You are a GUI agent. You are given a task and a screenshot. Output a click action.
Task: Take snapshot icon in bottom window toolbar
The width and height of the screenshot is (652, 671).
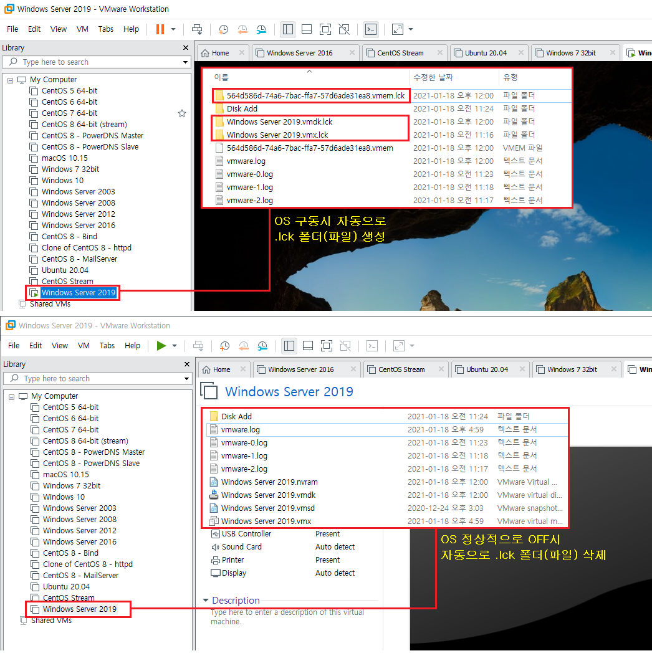[225, 345]
